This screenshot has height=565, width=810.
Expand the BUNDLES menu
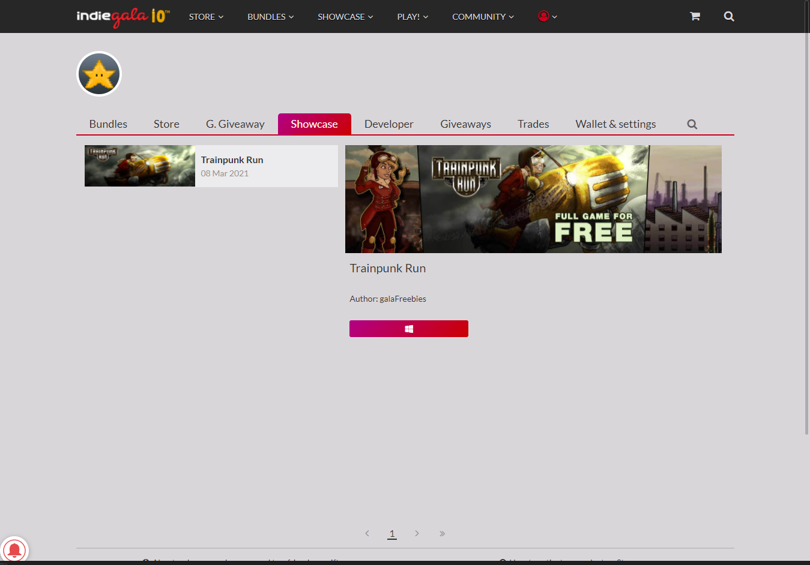tap(271, 17)
